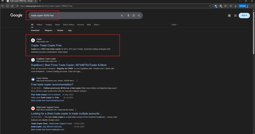Open Free trade copier recommendation? result
255x134 pixels.
click(52, 84)
